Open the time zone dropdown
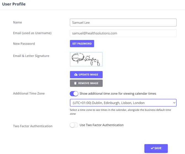185x154 pixels. pos(123,103)
